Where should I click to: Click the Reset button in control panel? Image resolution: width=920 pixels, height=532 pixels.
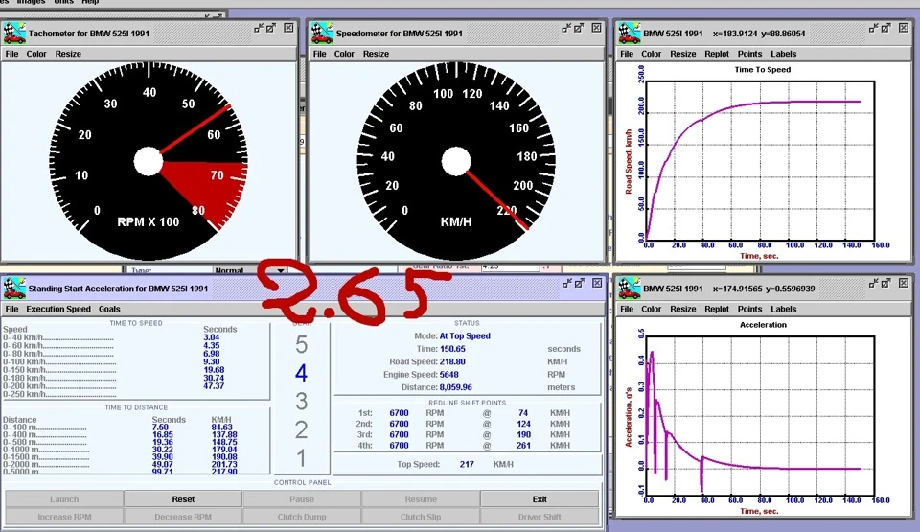(183, 499)
